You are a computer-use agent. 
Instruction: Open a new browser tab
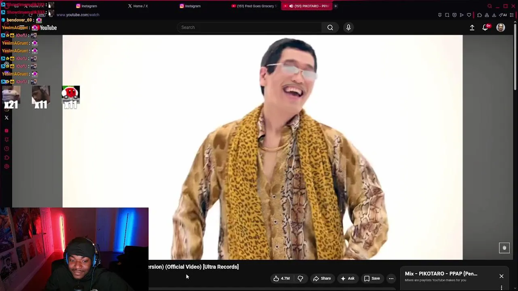[335, 6]
